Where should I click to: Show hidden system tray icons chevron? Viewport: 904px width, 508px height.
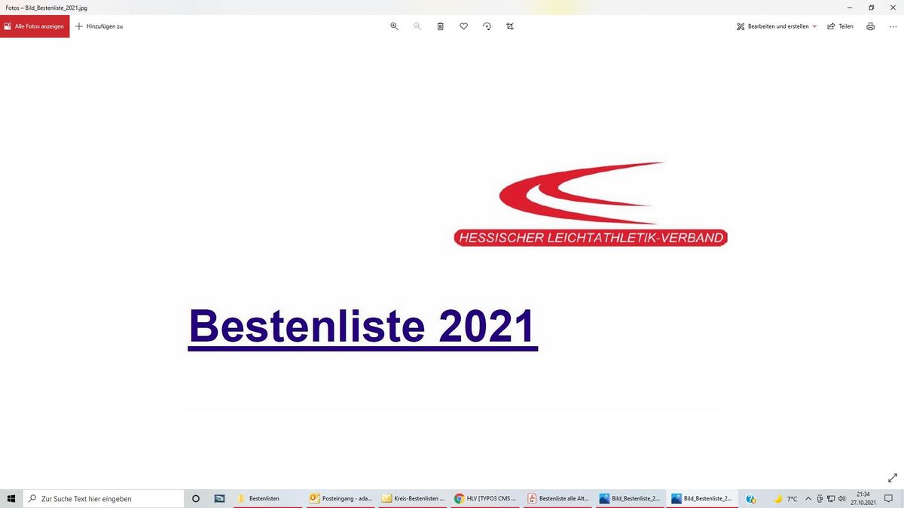[x=808, y=499]
